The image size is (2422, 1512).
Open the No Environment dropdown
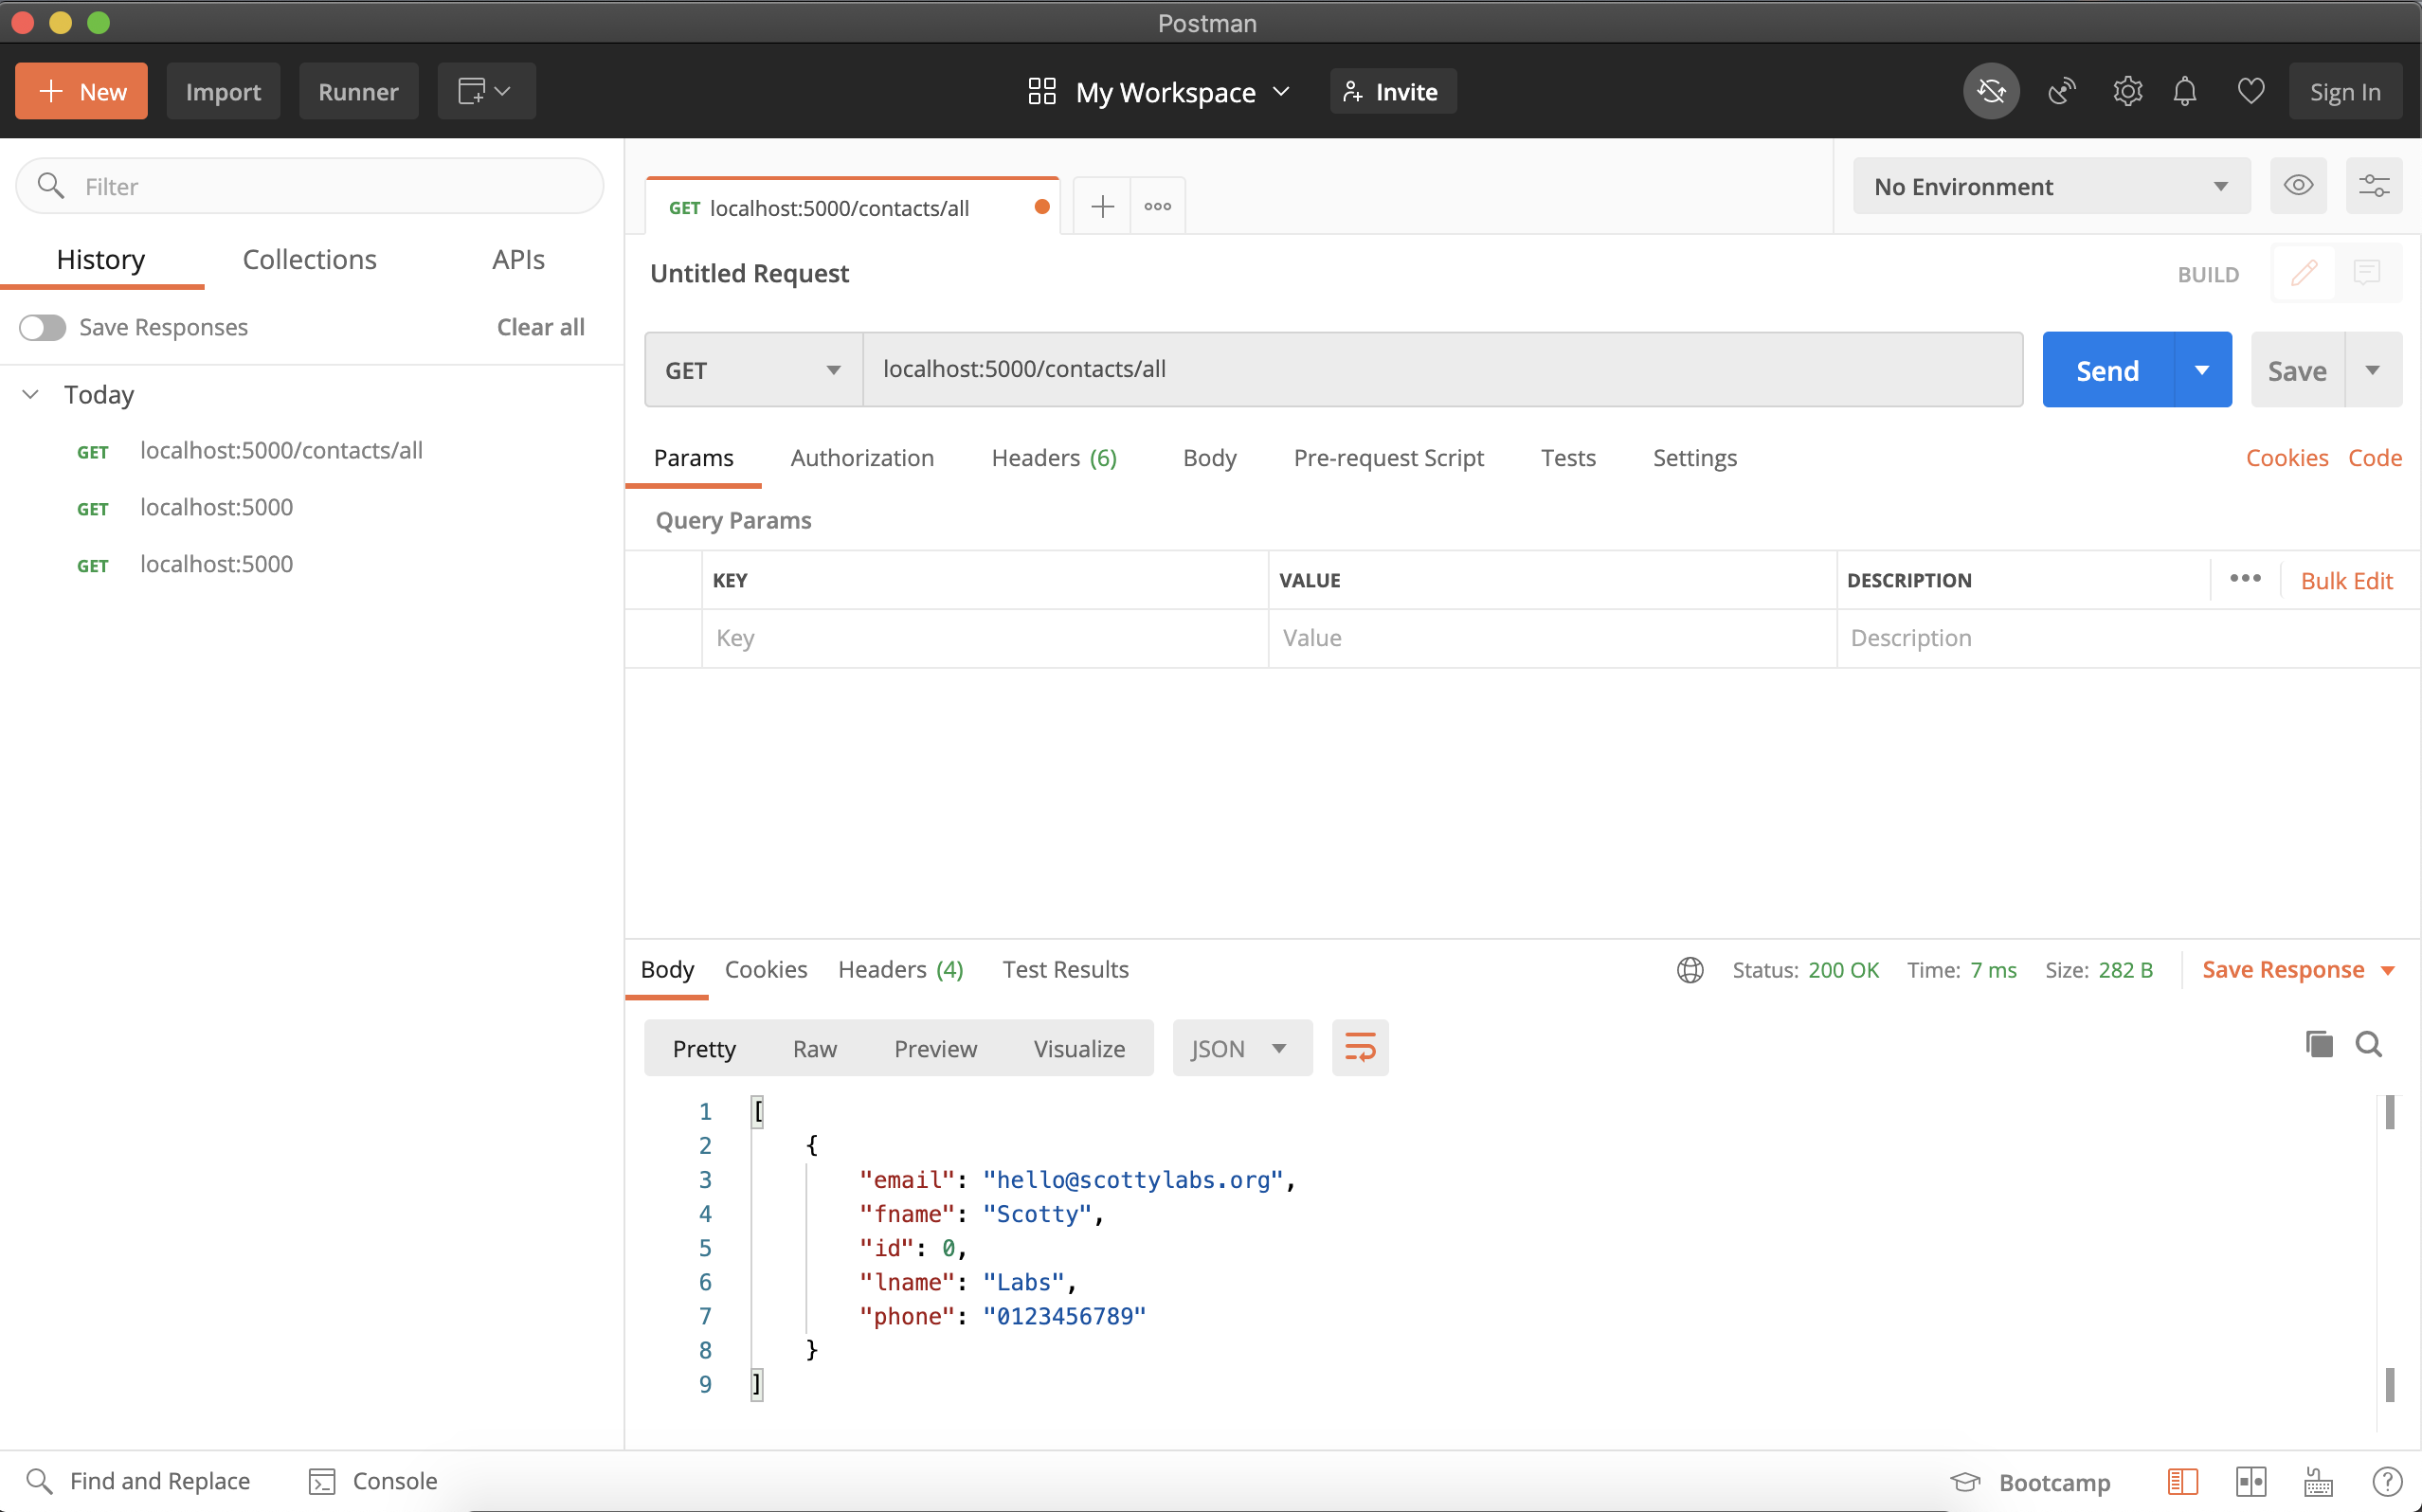click(2051, 186)
